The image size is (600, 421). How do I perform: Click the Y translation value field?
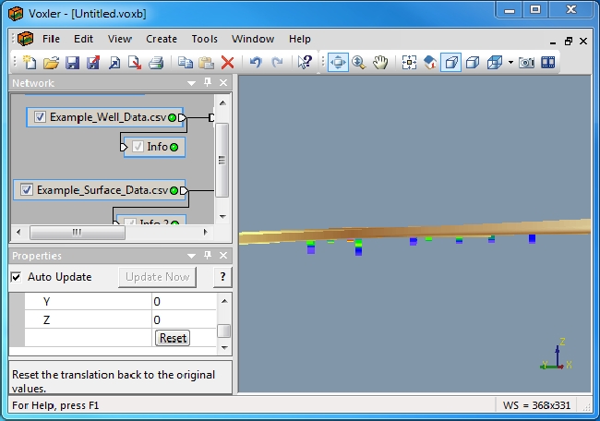click(x=184, y=302)
